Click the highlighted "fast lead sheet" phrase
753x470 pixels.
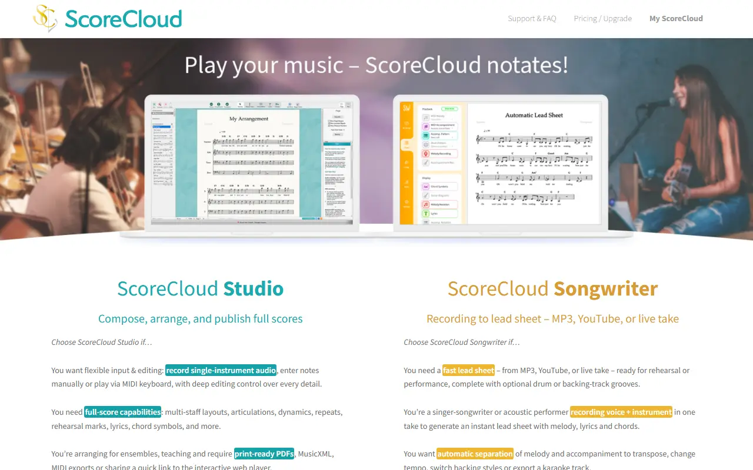pos(468,370)
